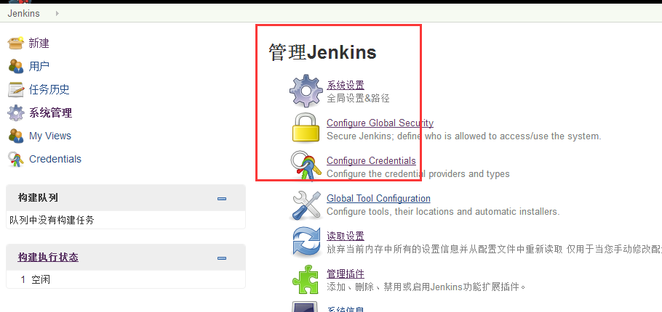The height and width of the screenshot is (312, 662).
Task: Click the 队列中没有构建任务 text
Action: tap(52, 220)
